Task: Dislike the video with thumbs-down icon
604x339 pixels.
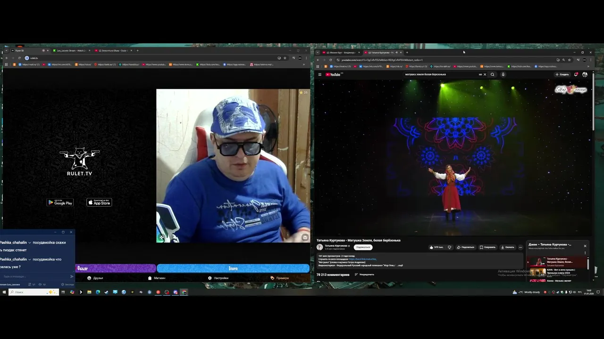Action: (x=449, y=247)
